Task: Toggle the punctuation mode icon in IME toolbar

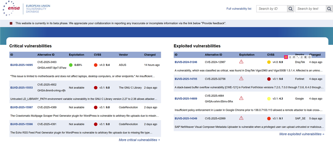Action: pyautogui.click(x=298, y=57)
